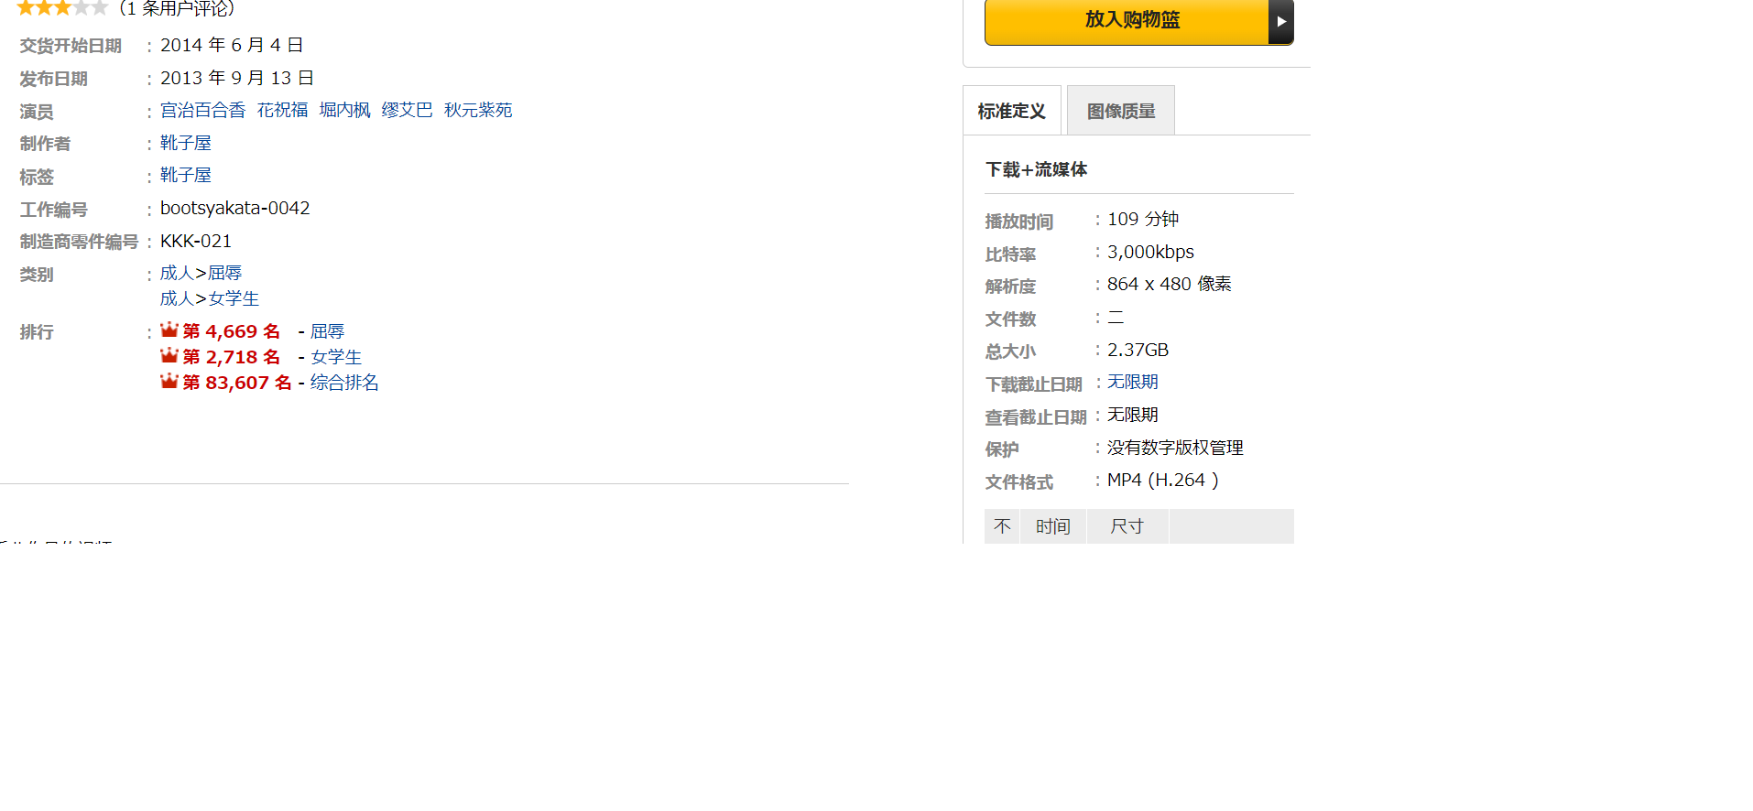Open the 靴子屋 maker link in 制作者 row
This screenshot has width=1753, height=811.
point(186,143)
